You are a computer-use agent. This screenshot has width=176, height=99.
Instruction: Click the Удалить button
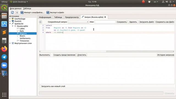tap(133, 22)
